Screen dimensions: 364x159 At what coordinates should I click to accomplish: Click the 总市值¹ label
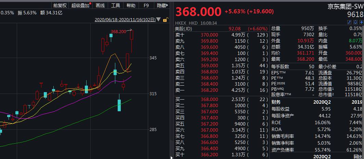[x=326, y=89]
